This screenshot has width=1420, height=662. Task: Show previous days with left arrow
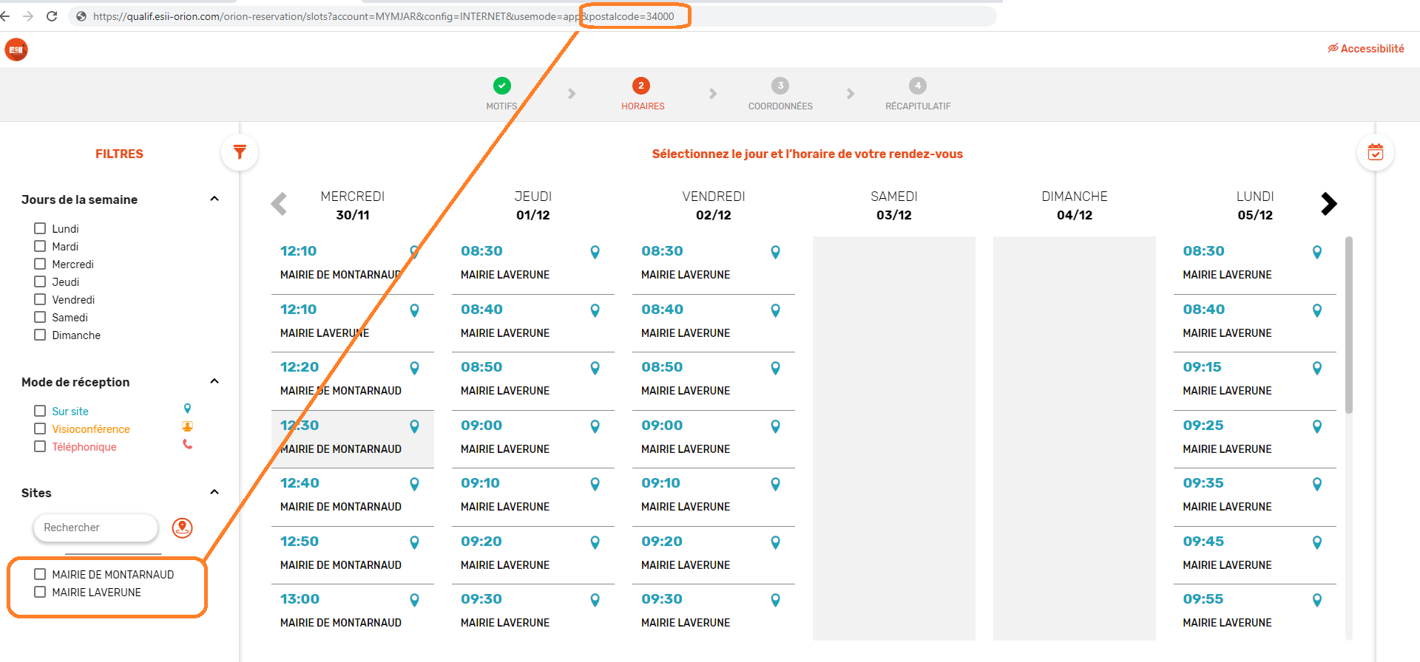(x=279, y=203)
